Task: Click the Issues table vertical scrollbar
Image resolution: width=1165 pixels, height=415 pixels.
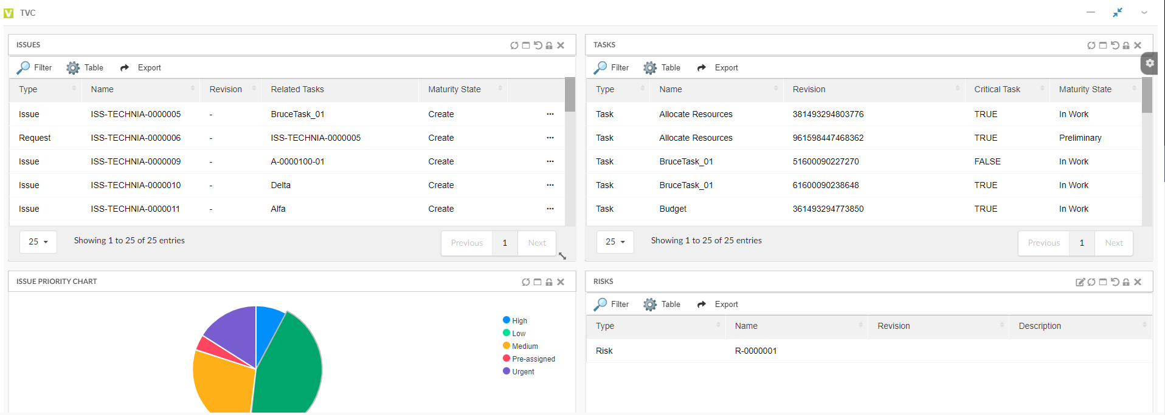Action: pos(570,152)
